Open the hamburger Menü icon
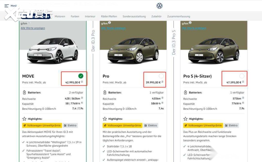 pos(6,6)
